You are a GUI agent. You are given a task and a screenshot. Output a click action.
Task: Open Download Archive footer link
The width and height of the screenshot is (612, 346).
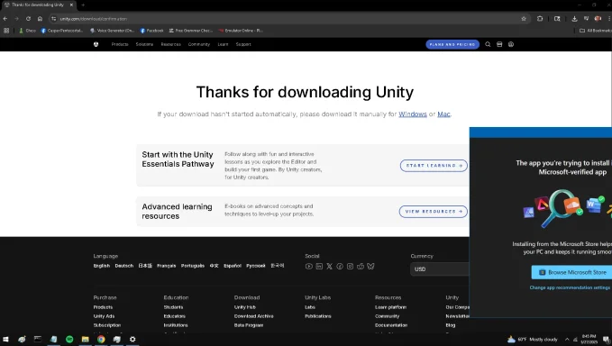[253, 316]
